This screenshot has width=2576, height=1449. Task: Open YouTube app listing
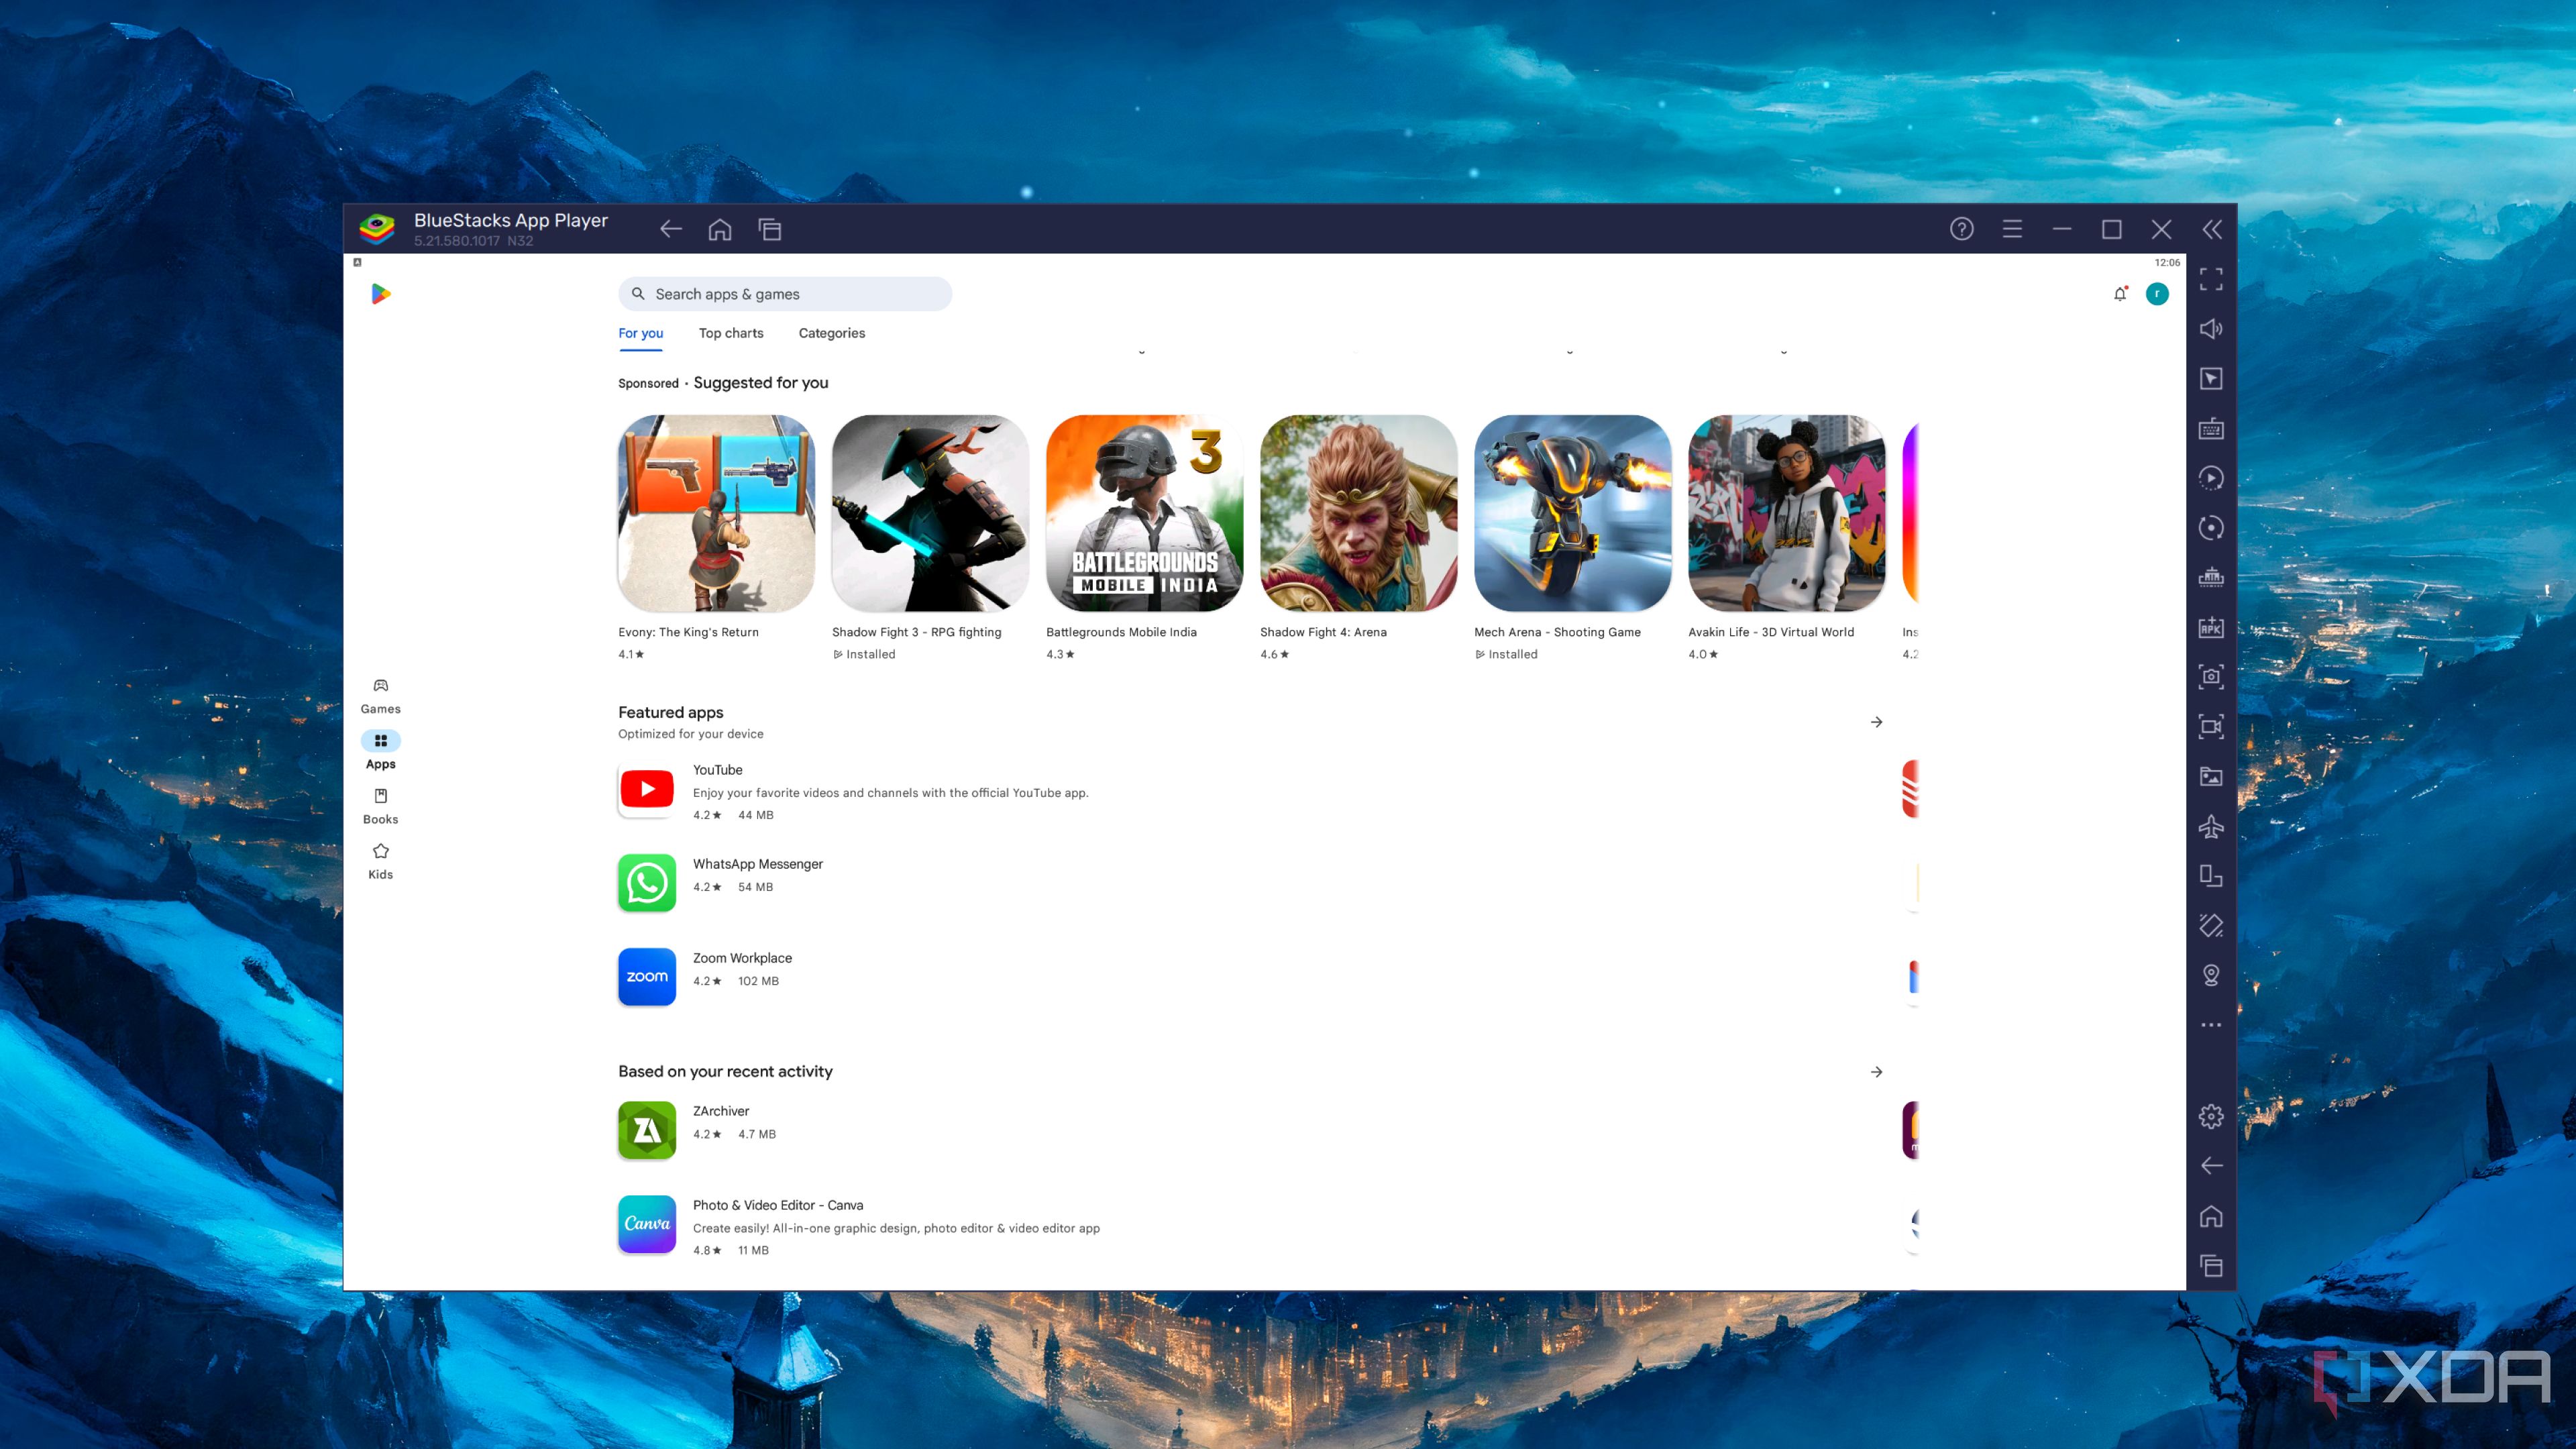(717, 770)
